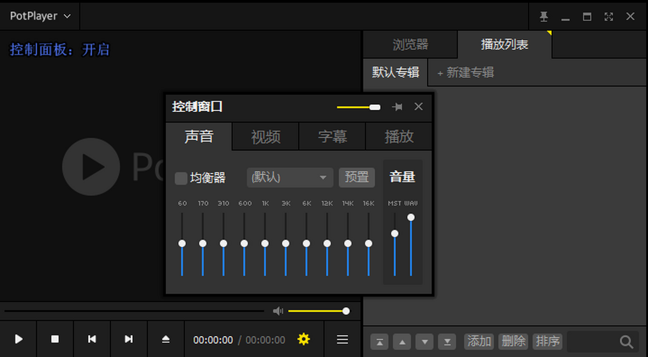The width and height of the screenshot is (648, 357).
Task: Enter fullscreen using the title bar icon
Action: pyautogui.click(x=609, y=17)
